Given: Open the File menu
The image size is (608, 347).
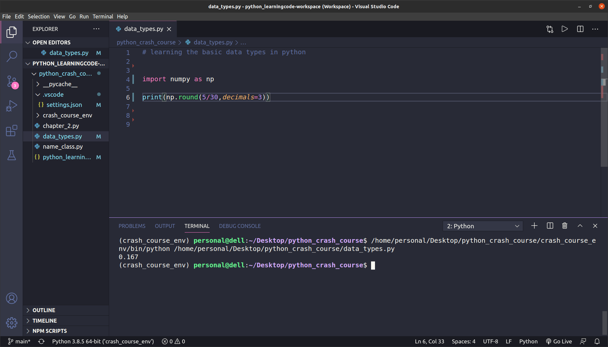Looking at the screenshot, I should click(7, 16).
